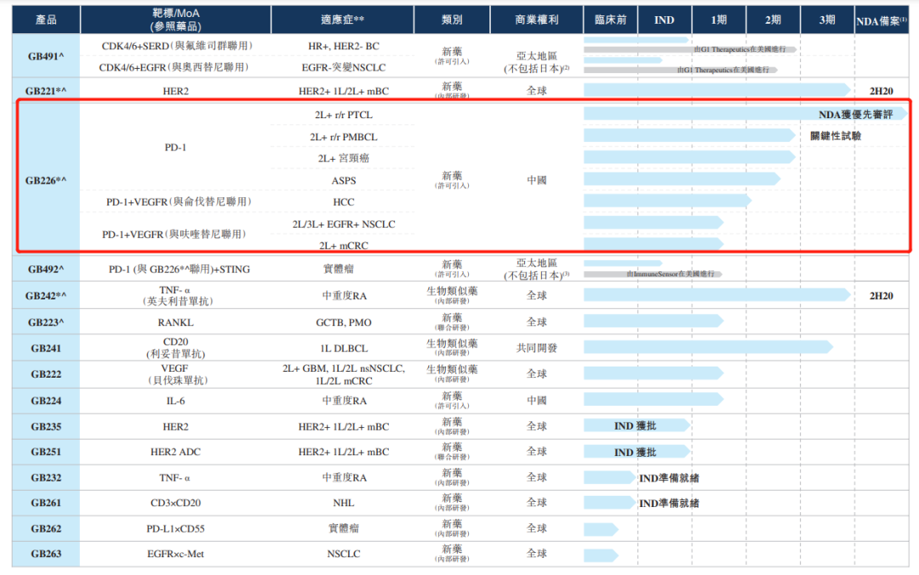Click the 2H20 entry in GB221 row
The height and width of the screenshot is (575, 919).
click(881, 90)
